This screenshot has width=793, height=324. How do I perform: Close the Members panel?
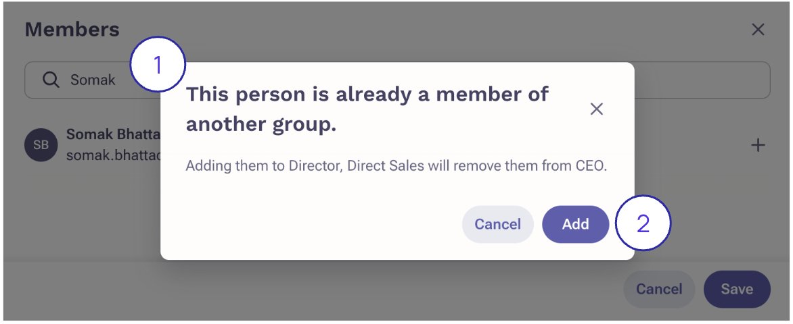tap(758, 30)
